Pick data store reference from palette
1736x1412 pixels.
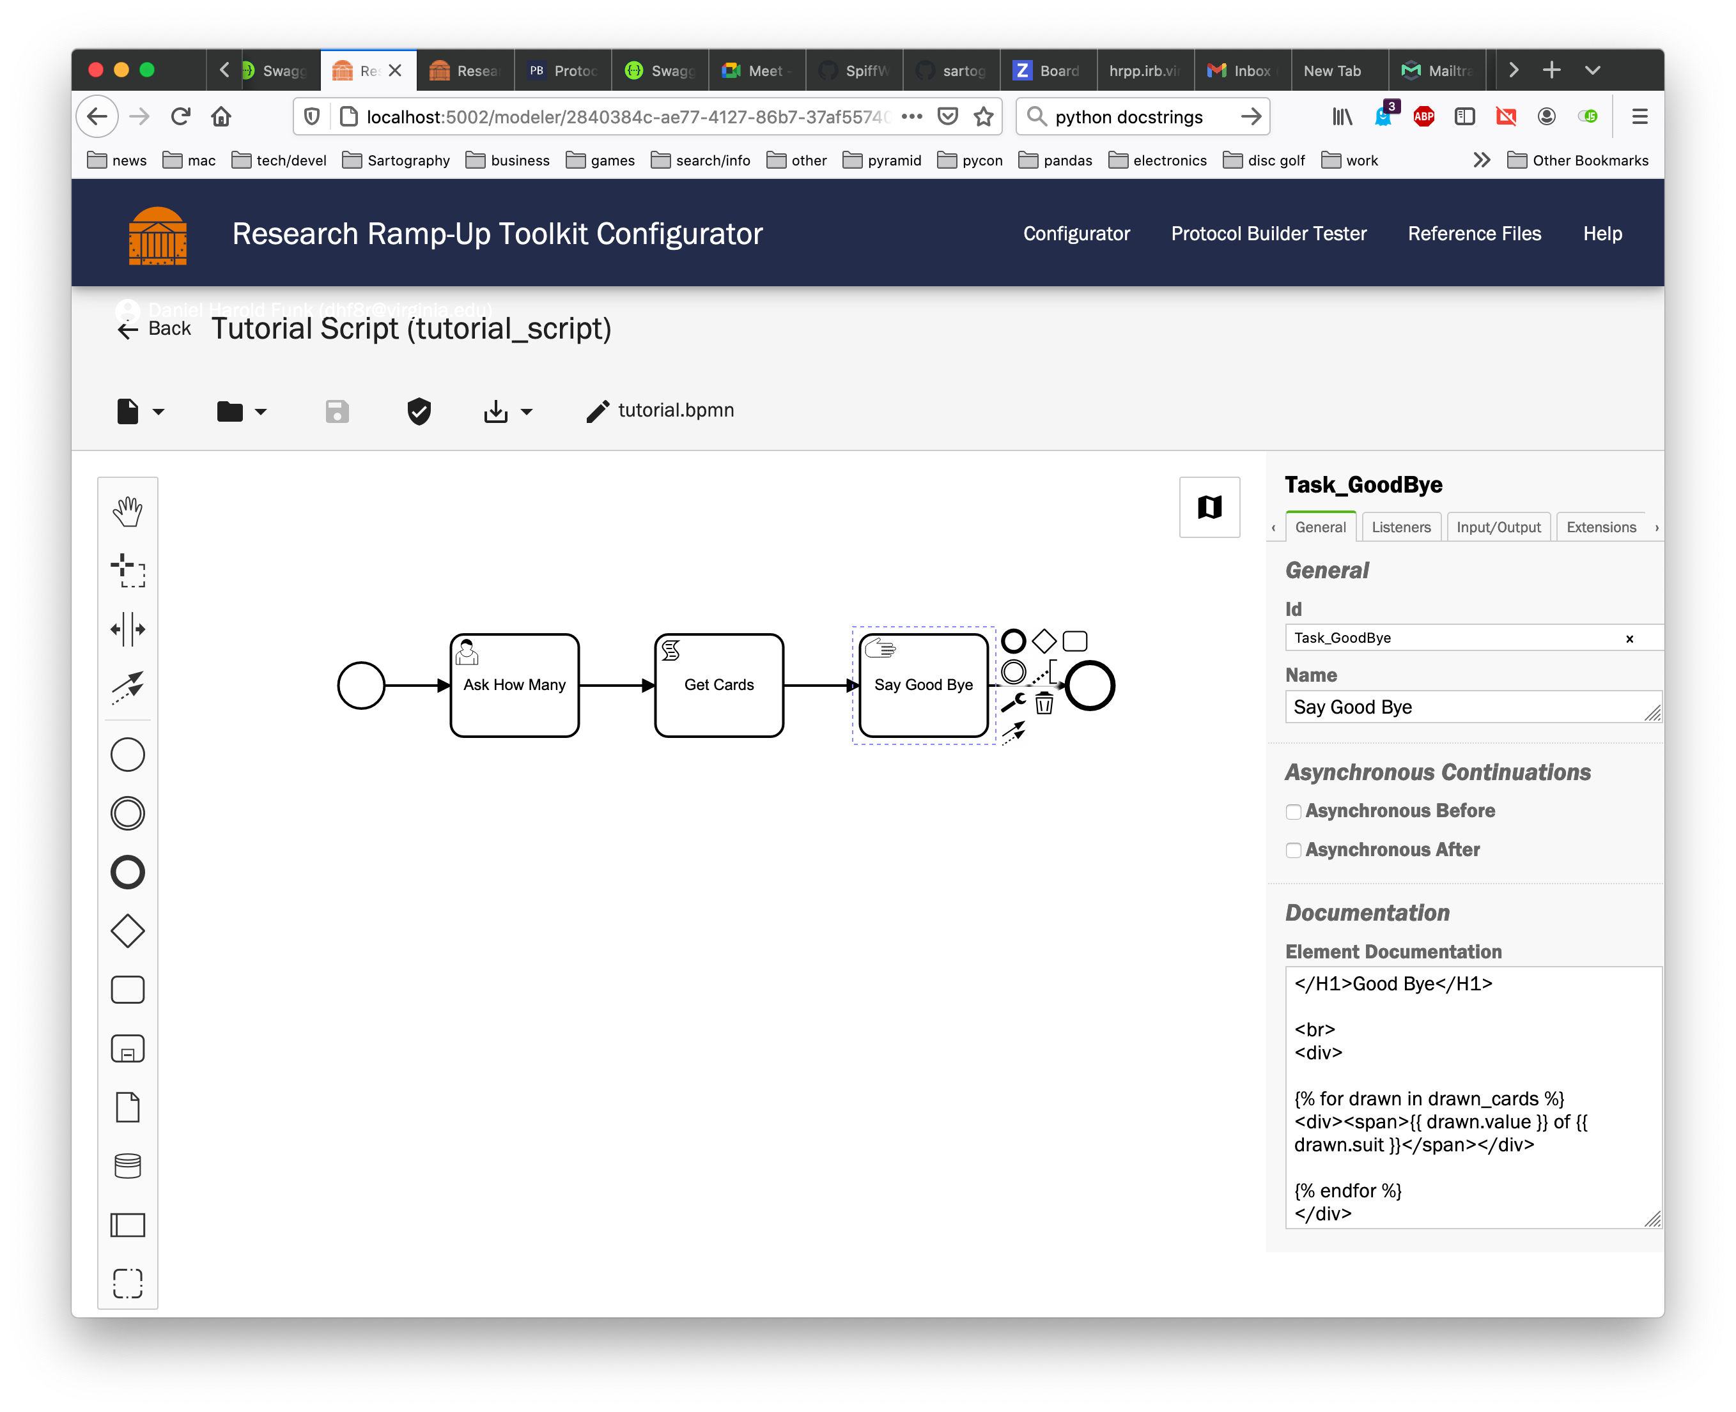pyautogui.click(x=128, y=1167)
